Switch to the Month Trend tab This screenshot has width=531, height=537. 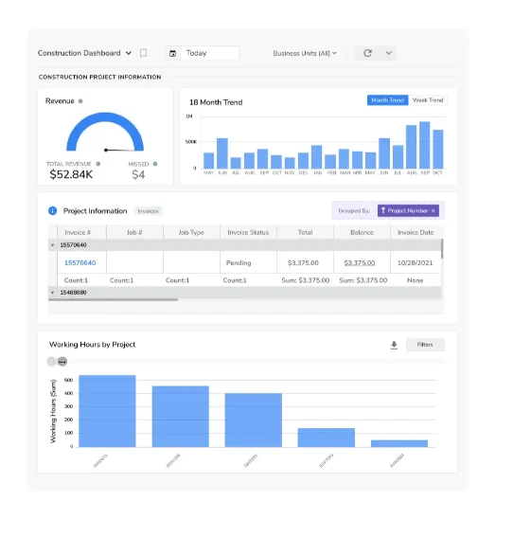tap(387, 100)
